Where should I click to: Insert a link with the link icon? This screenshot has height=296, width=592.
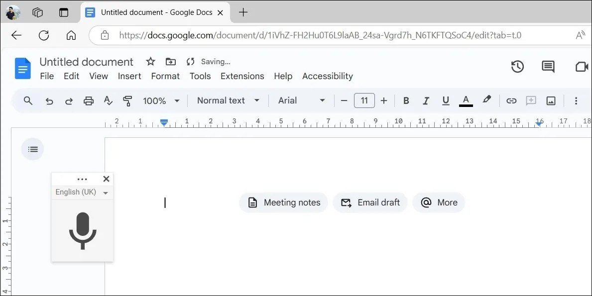point(511,100)
